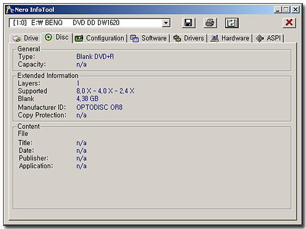Click the Copy Protection 'n/a' value
The height and width of the screenshot is (229, 306).
coord(81,115)
